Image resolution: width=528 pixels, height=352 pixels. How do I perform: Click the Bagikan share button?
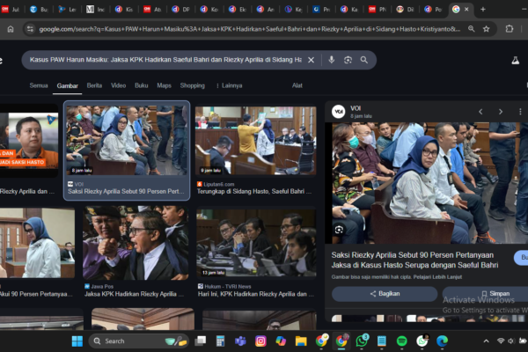point(385,294)
